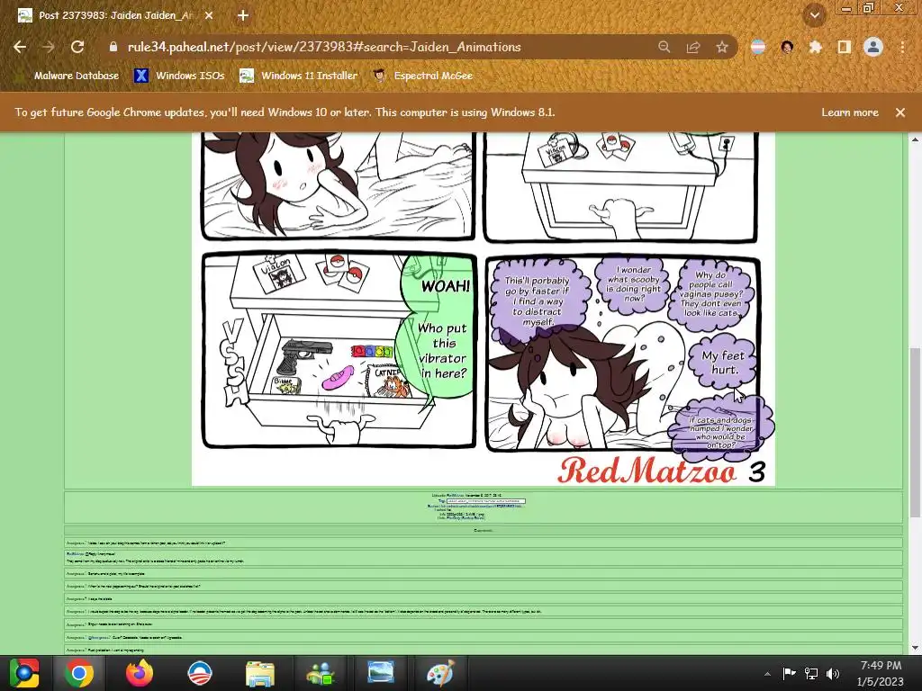
Task: Click the striped flag extension icon
Action: pyautogui.click(x=758, y=47)
